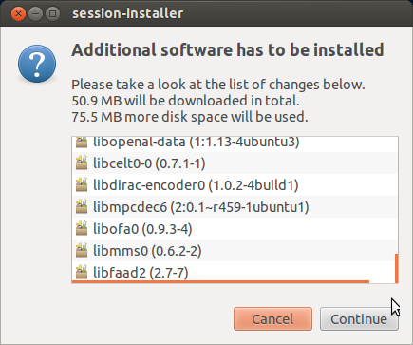Screen dimensions: 413x345
Task: Click the package icon beside libcelt0-0
Action: click(x=82, y=163)
